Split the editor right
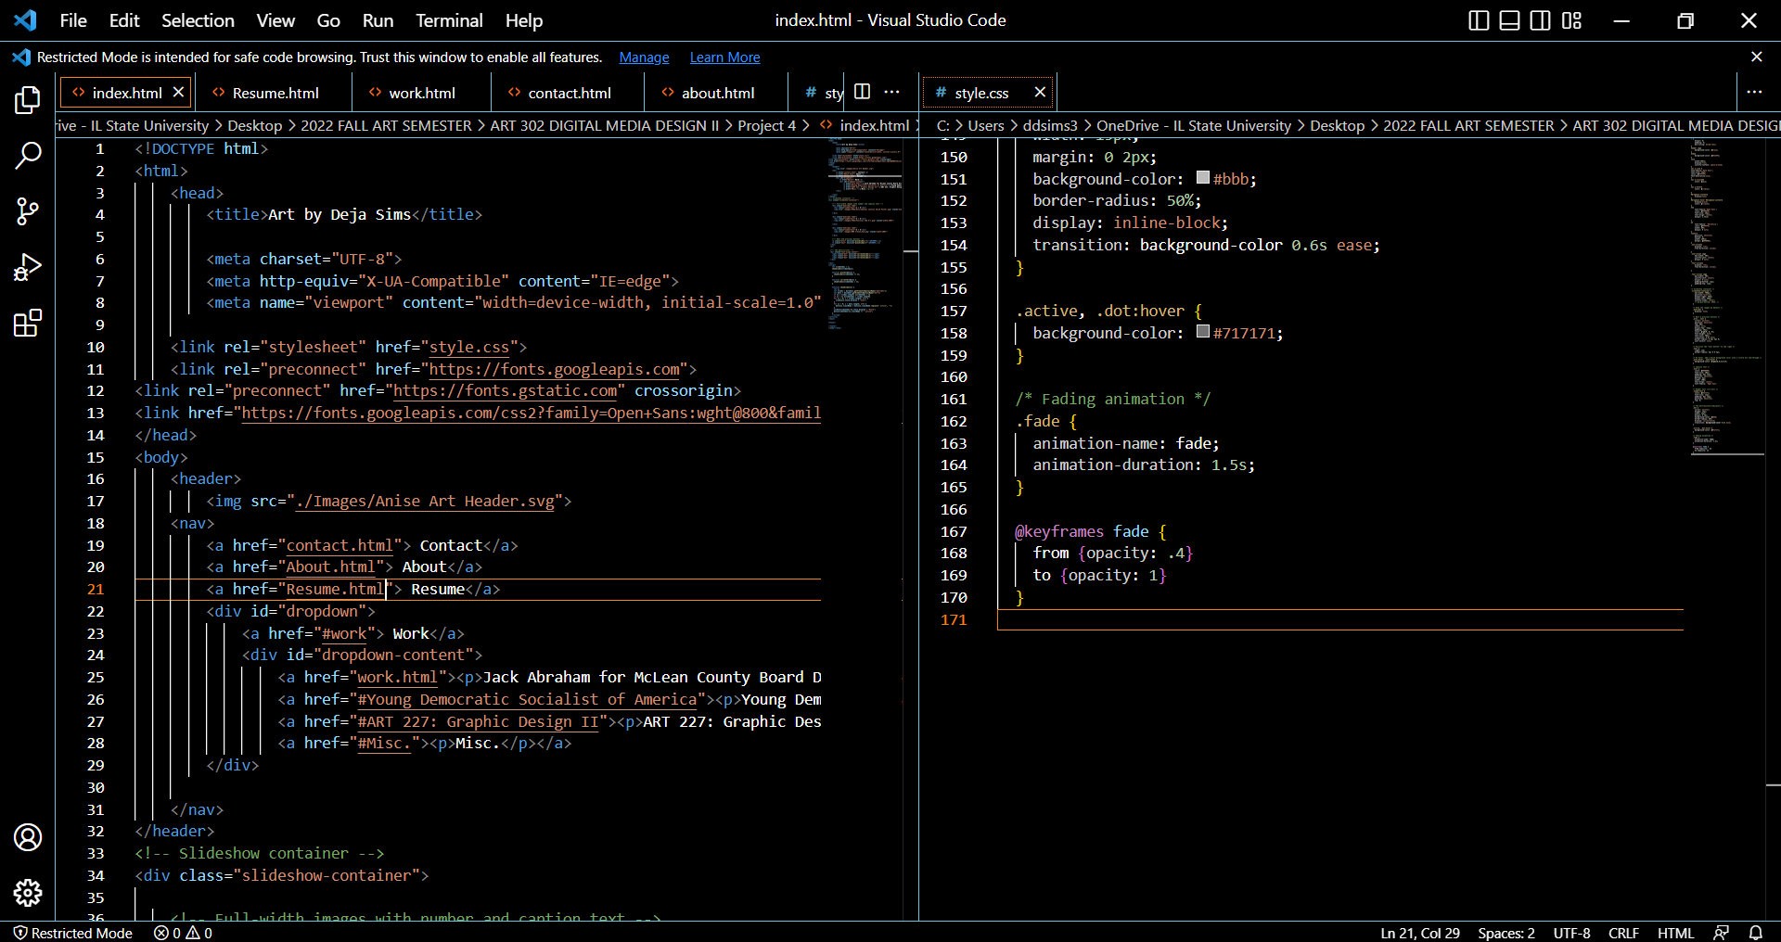The width and height of the screenshot is (1781, 942). pyautogui.click(x=862, y=92)
